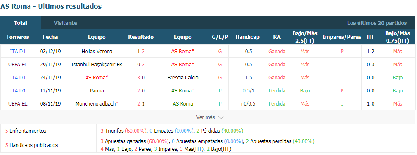The height and width of the screenshot is (155, 417).
Task: Click the Los últimos 20 partidos label
Action: [x=377, y=23]
